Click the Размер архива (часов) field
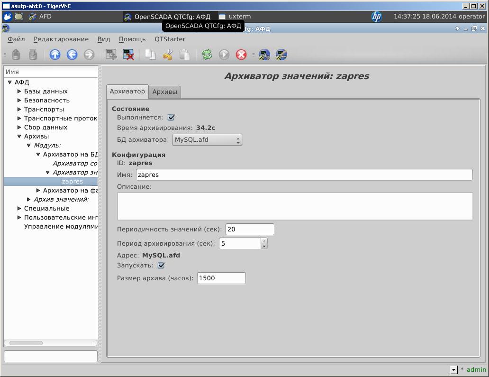The width and height of the screenshot is (489, 377). tap(221, 278)
